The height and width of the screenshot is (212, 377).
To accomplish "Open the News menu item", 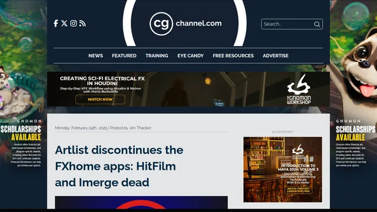I will pos(95,56).
